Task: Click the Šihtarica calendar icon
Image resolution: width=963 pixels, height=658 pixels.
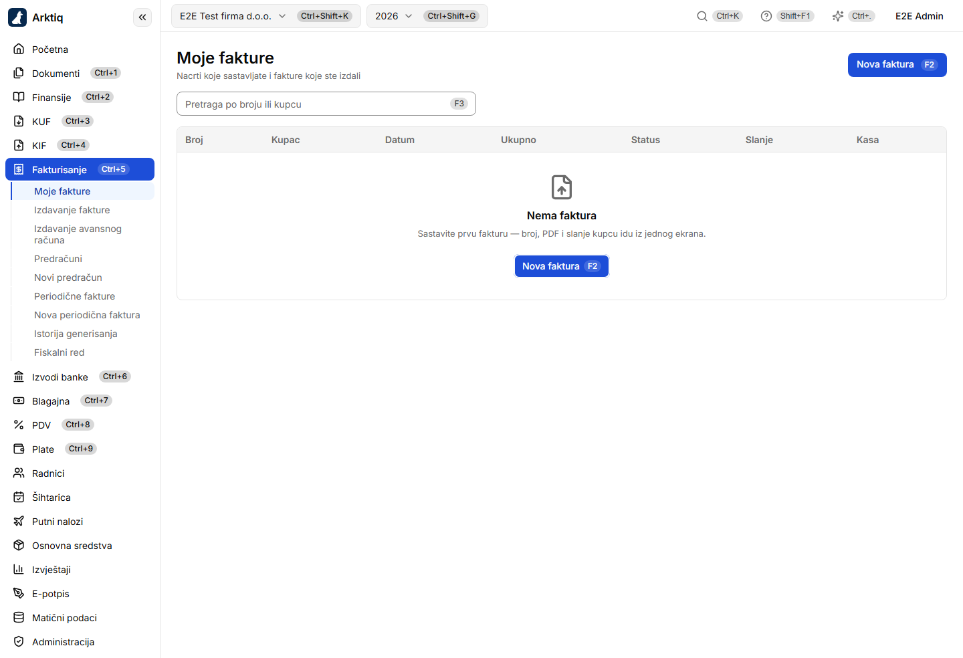Action: point(19,497)
